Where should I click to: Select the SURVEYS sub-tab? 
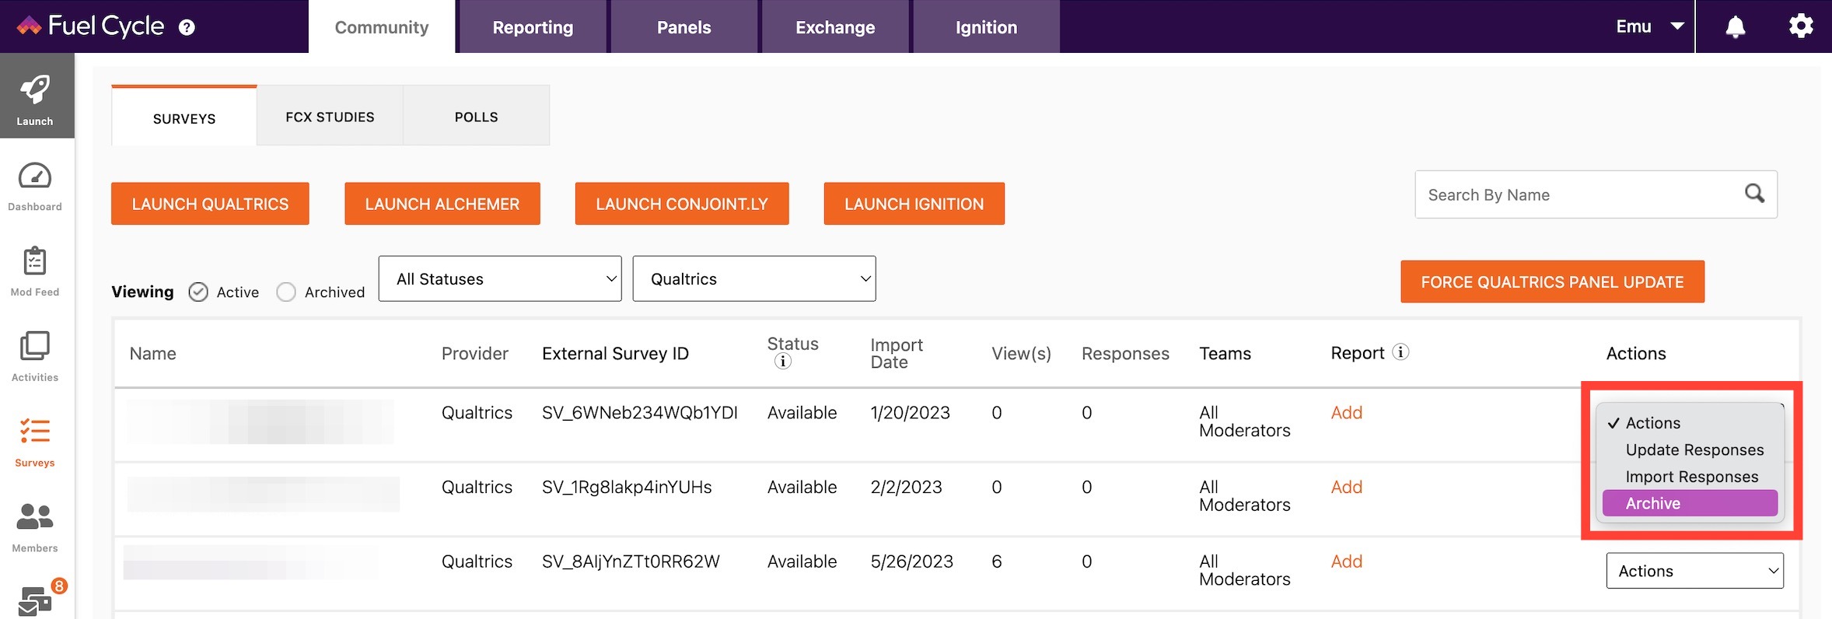pyautogui.click(x=184, y=117)
